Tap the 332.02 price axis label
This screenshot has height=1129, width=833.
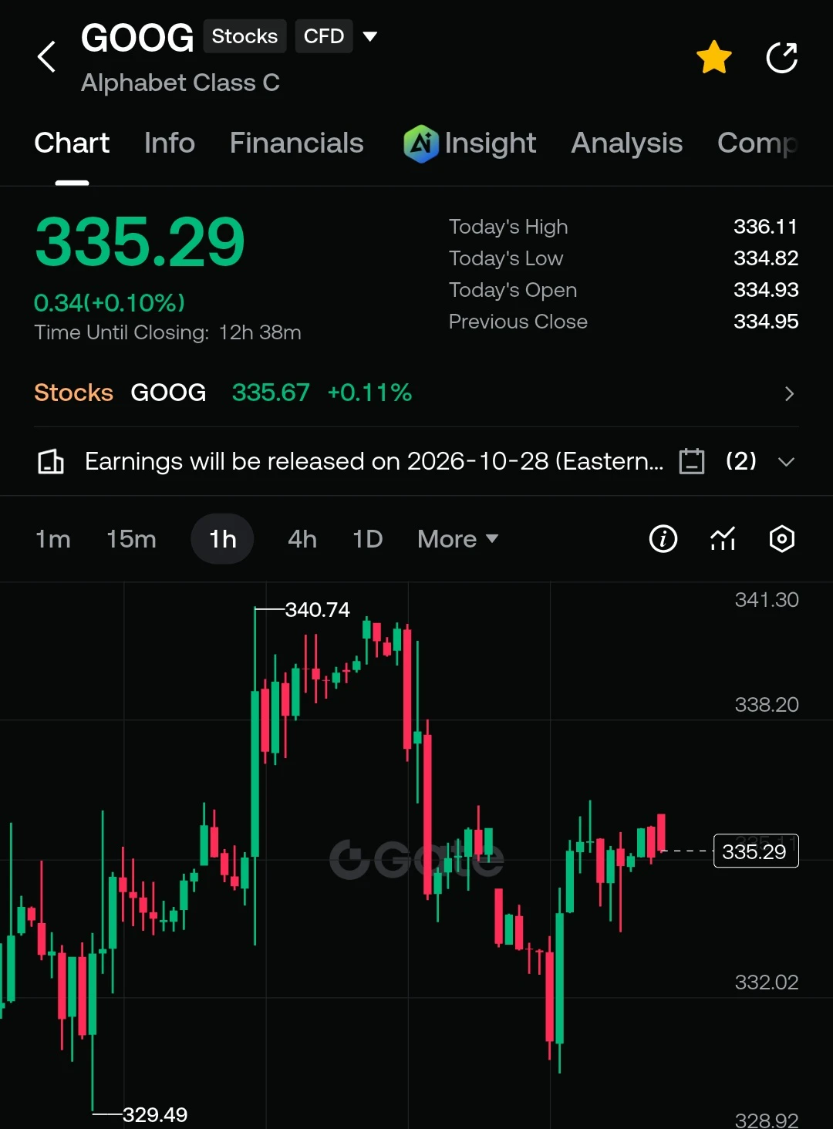[766, 982]
